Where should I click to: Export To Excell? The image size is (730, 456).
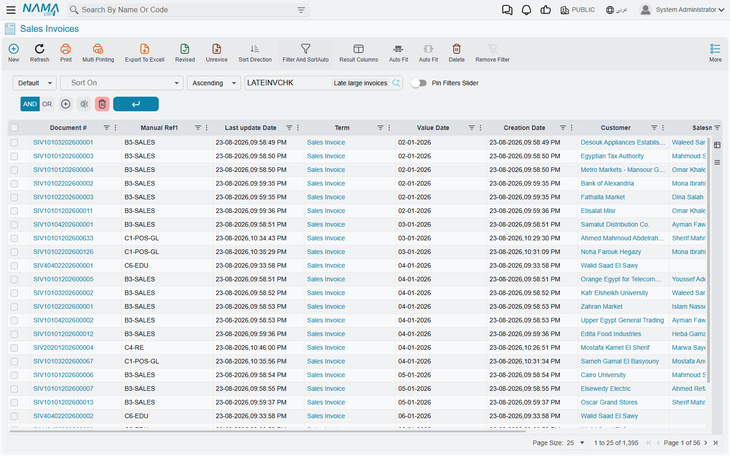pyautogui.click(x=145, y=53)
